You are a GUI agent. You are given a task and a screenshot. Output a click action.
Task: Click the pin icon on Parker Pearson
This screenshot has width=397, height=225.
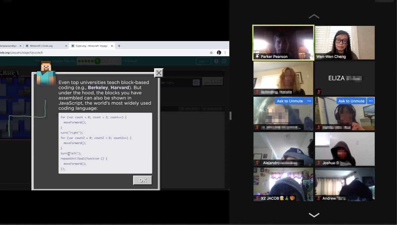pos(257,57)
